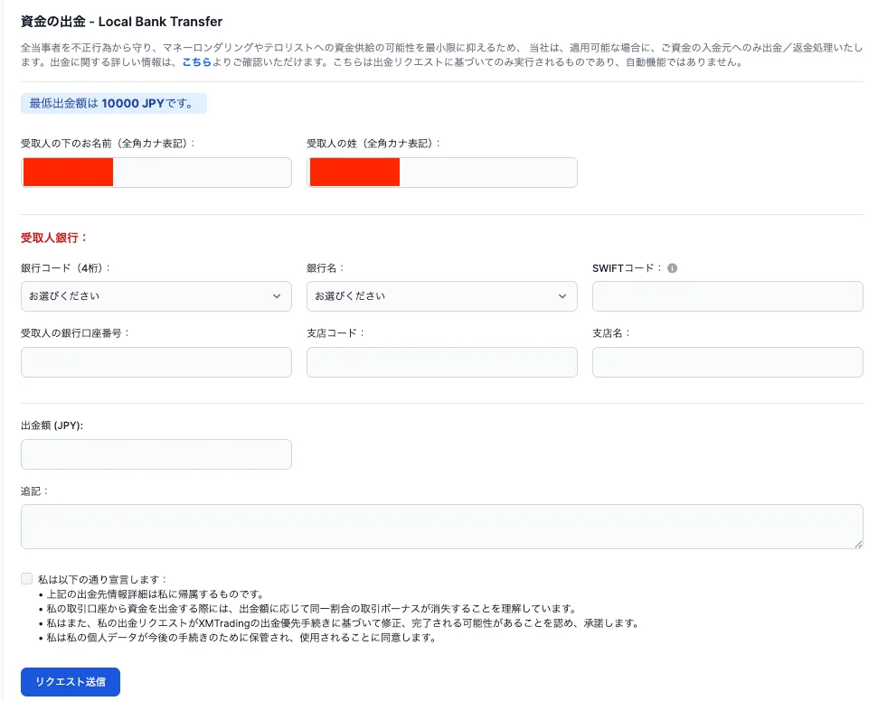Image resolution: width=878 pixels, height=701 pixels.
Task: Open the 銀行名 bank name dropdown
Action: coord(441,295)
